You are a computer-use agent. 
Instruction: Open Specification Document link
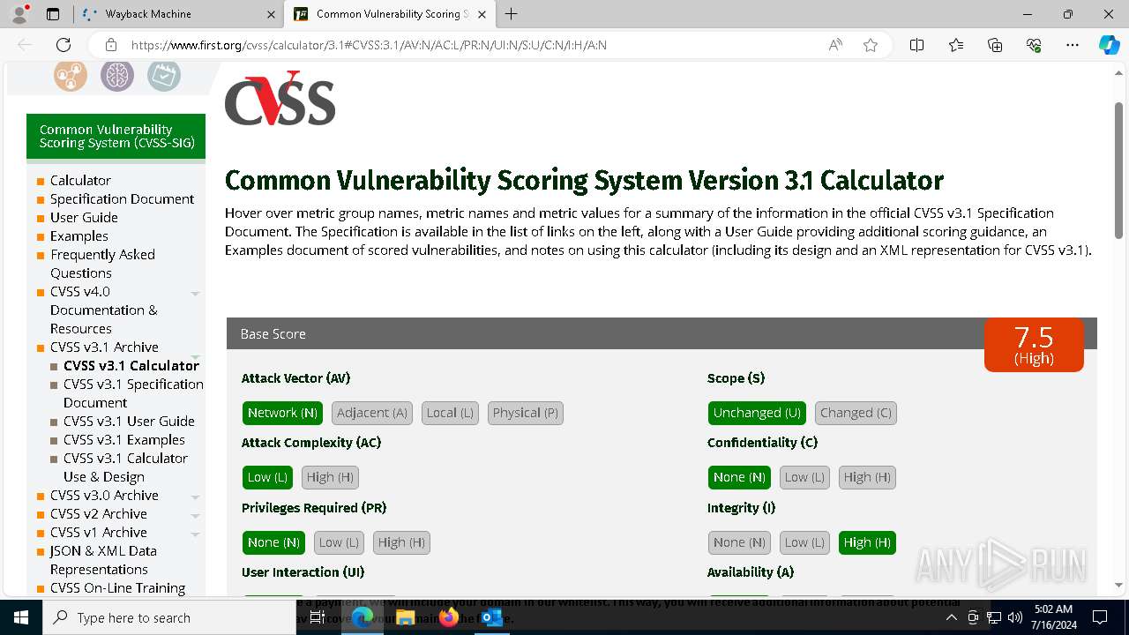click(122, 198)
